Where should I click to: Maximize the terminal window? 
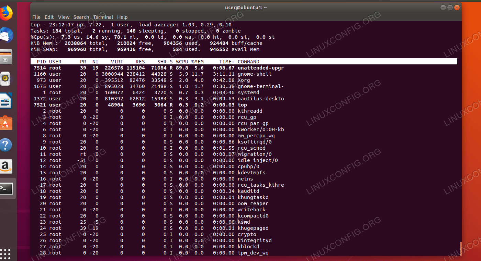[450, 7]
